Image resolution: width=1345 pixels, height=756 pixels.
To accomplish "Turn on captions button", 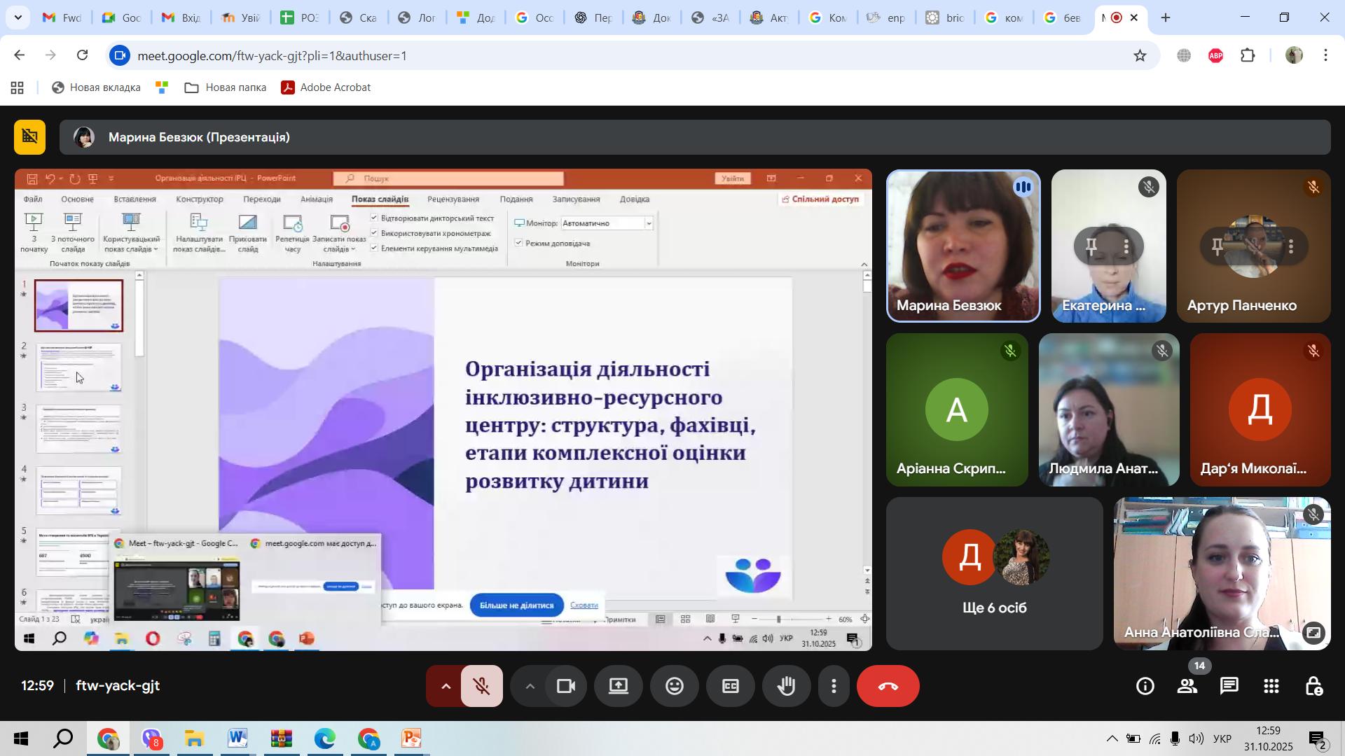I will tap(730, 686).
